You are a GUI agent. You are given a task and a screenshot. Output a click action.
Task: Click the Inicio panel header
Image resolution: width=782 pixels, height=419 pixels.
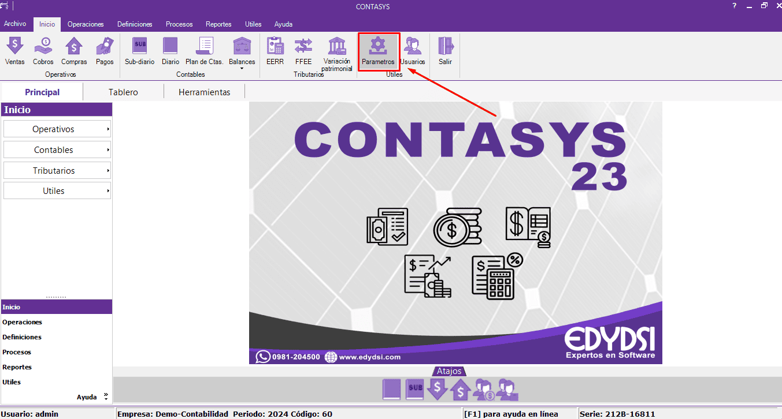point(56,110)
